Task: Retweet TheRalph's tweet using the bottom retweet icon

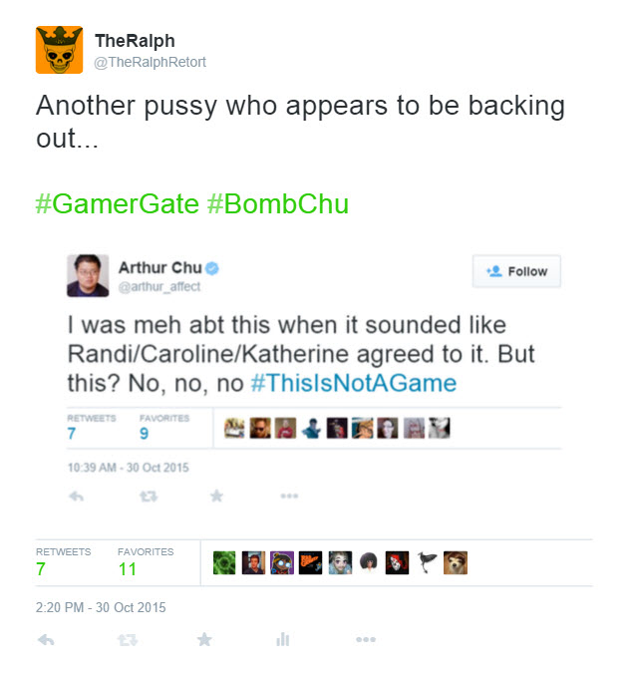Action: click(x=128, y=640)
